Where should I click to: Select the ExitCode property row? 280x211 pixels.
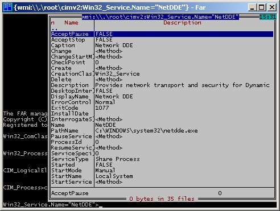(162, 108)
